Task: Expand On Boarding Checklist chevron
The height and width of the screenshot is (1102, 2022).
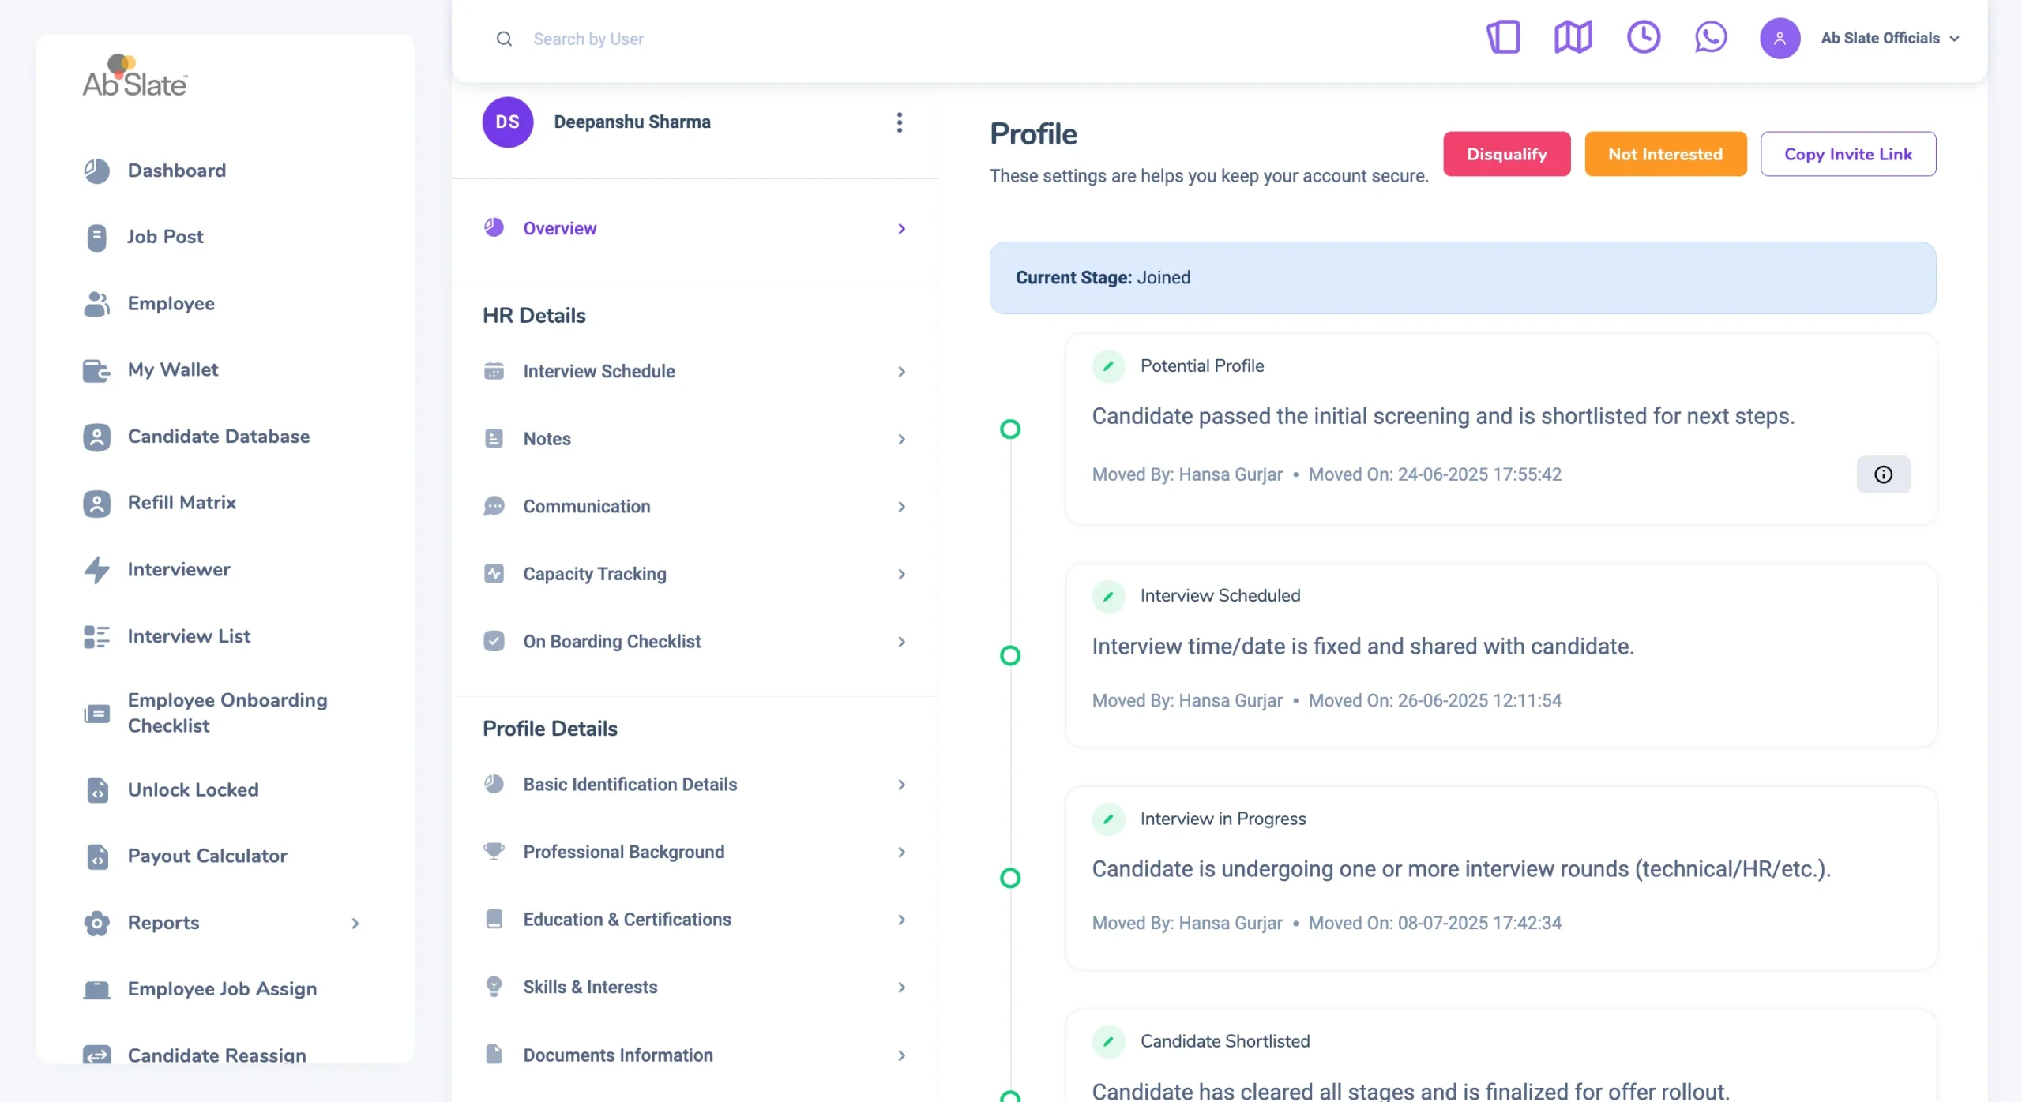Action: tap(901, 642)
